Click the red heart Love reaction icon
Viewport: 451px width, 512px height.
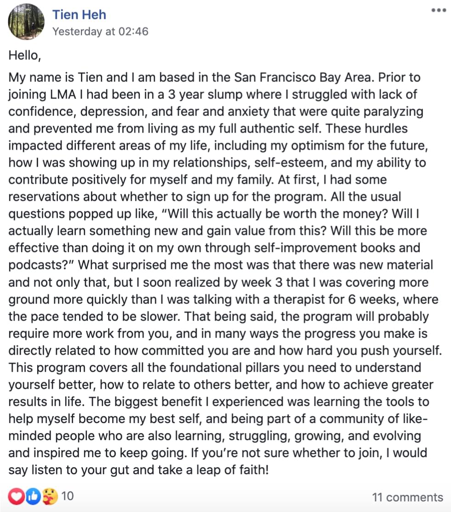16,496
